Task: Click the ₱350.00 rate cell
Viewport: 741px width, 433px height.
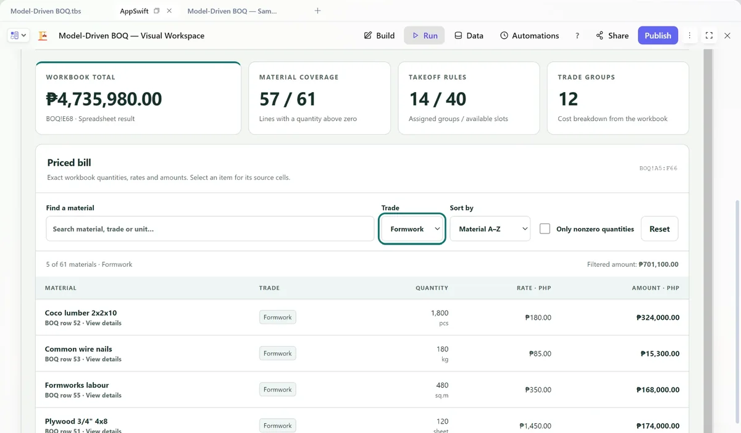Action: pyautogui.click(x=538, y=390)
